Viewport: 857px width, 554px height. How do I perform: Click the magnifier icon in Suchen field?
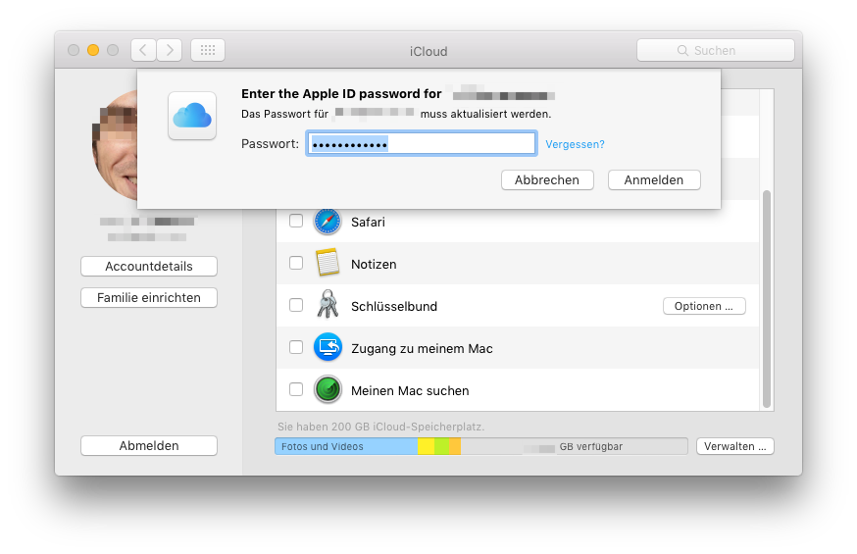(x=682, y=50)
